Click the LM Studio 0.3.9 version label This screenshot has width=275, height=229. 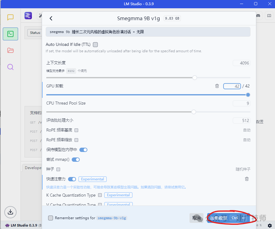tap(24, 225)
